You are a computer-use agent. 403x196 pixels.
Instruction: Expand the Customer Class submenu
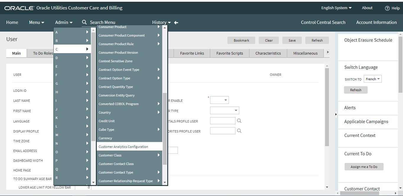159,155
